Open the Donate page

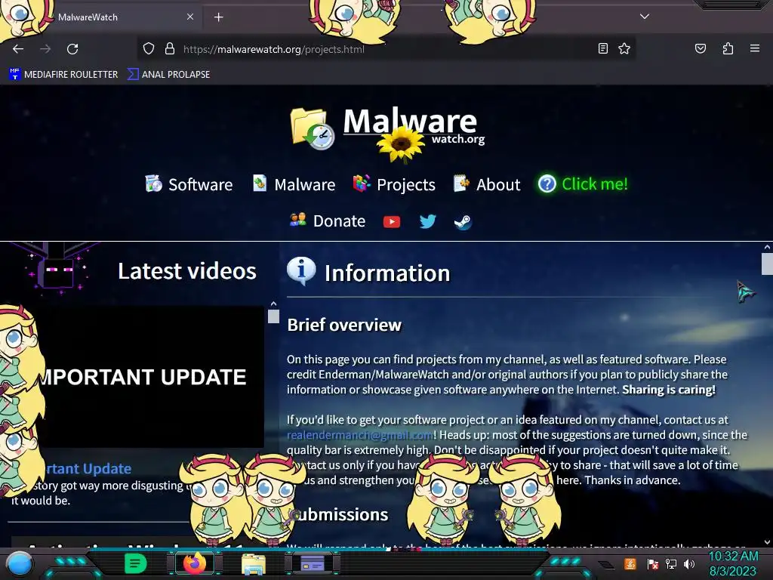point(328,221)
